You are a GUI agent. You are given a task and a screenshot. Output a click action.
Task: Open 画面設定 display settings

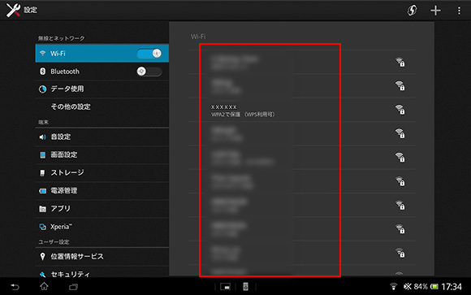click(x=102, y=155)
